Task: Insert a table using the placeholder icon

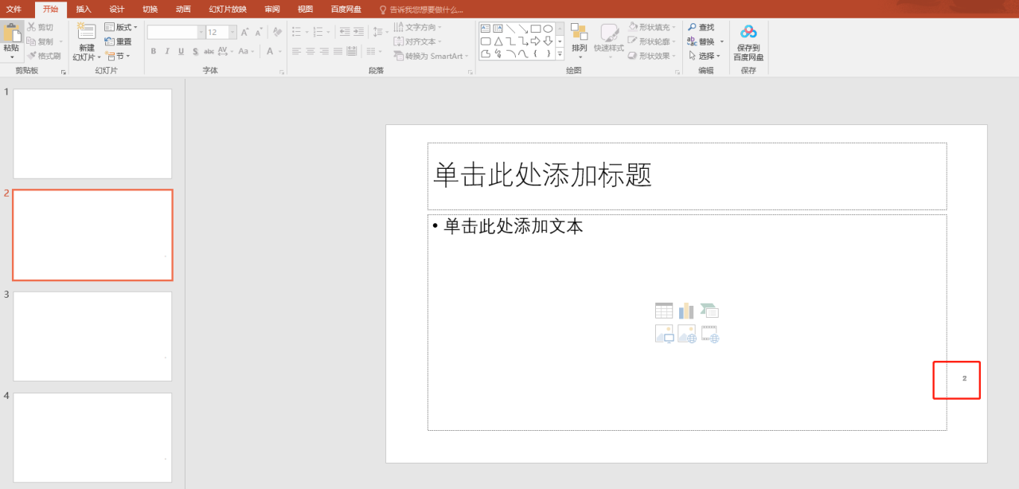Action: pos(664,310)
